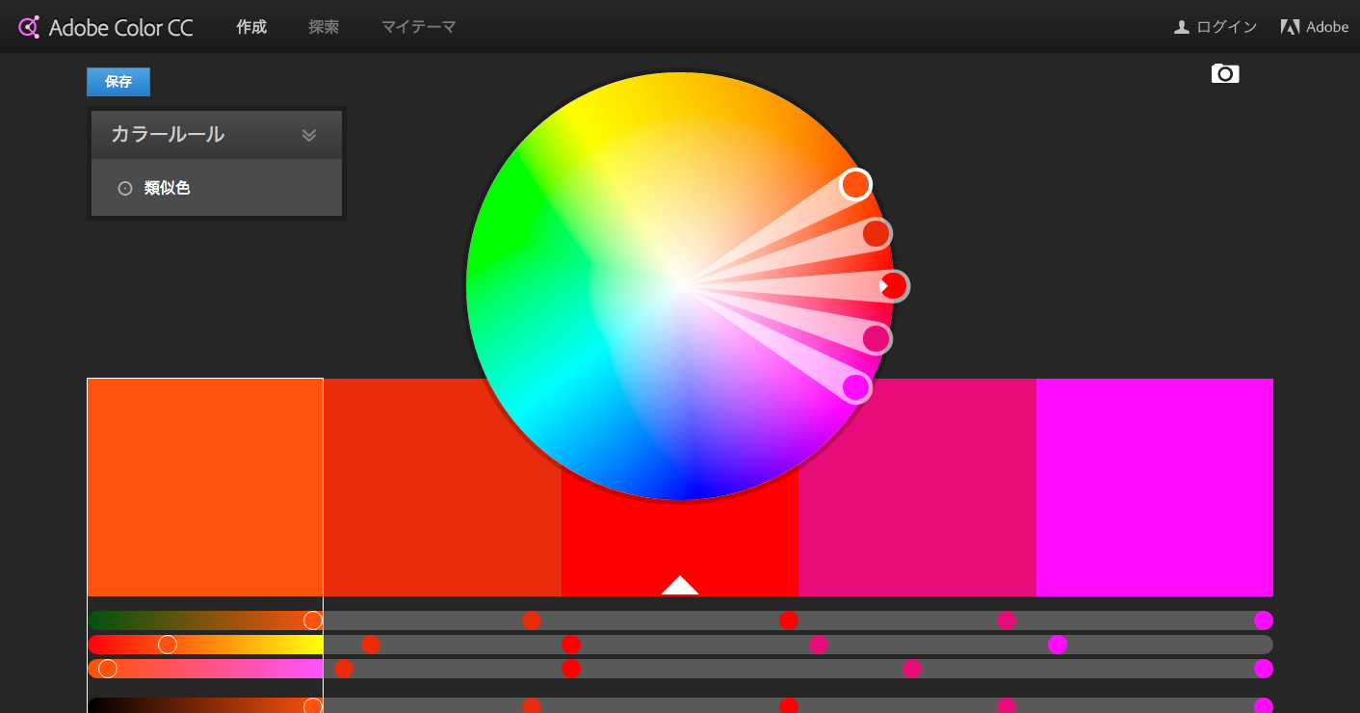
Task: Click the red-orange marker on the color wheel
Action: (876, 233)
